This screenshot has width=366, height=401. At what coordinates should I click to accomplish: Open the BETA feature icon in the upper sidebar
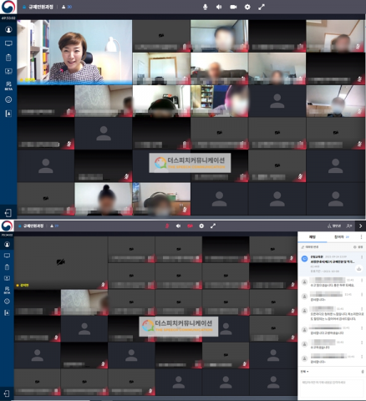[8, 85]
